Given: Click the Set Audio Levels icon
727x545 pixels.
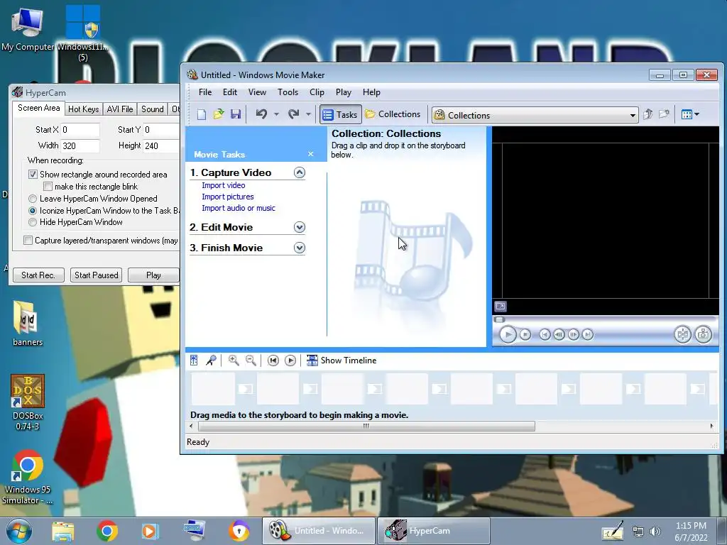Looking at the screenshot, I should pyautogui.click(x=194, y=360).
